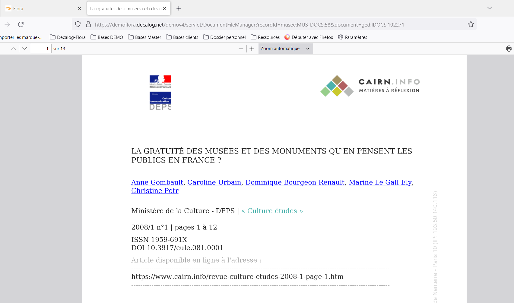This screenshot has height=303, width=514.
Task: Go to next PDF page arrow
Action: (25, 49)
